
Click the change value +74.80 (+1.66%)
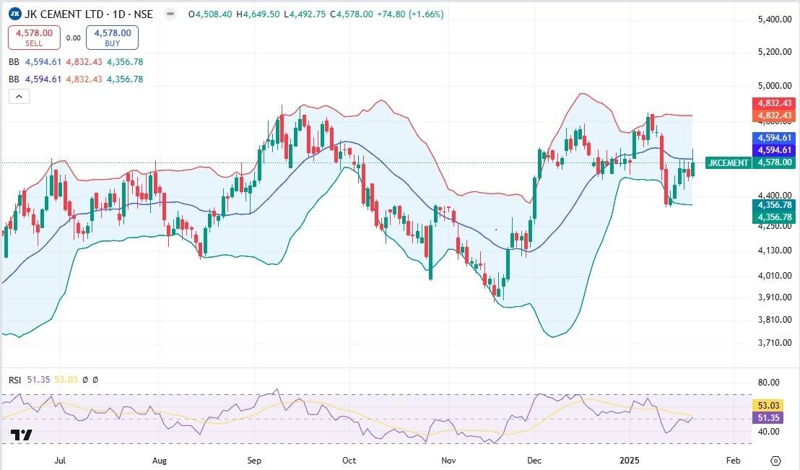[x=410, y=14]
